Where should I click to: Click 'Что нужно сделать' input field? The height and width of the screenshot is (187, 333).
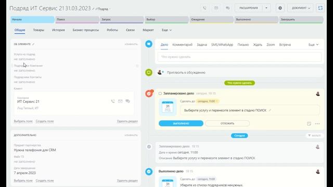(239, 57)
